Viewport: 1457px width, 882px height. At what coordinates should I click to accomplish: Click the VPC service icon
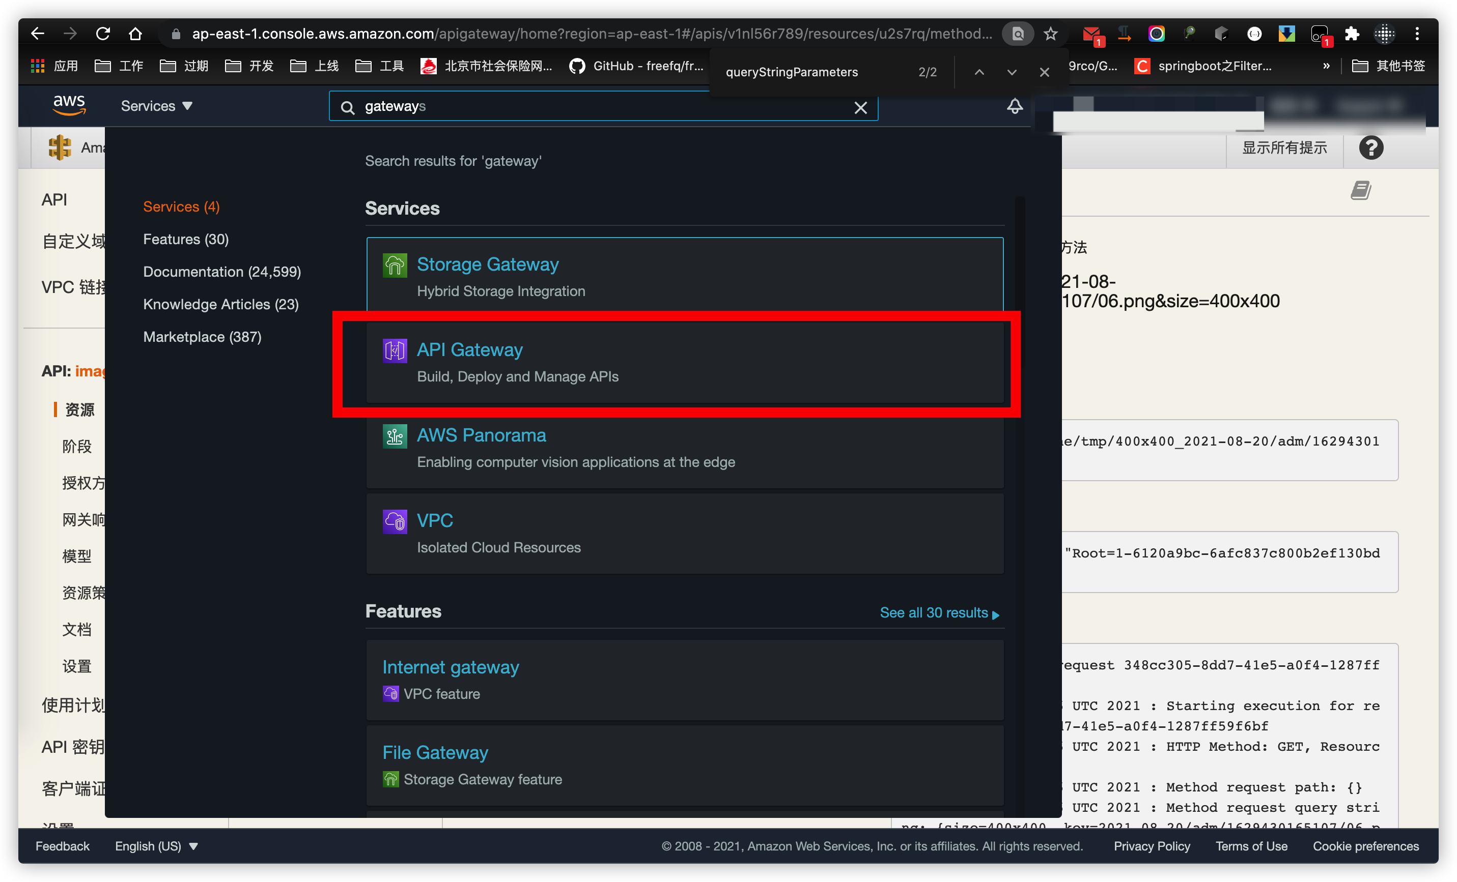coord(395,522)
